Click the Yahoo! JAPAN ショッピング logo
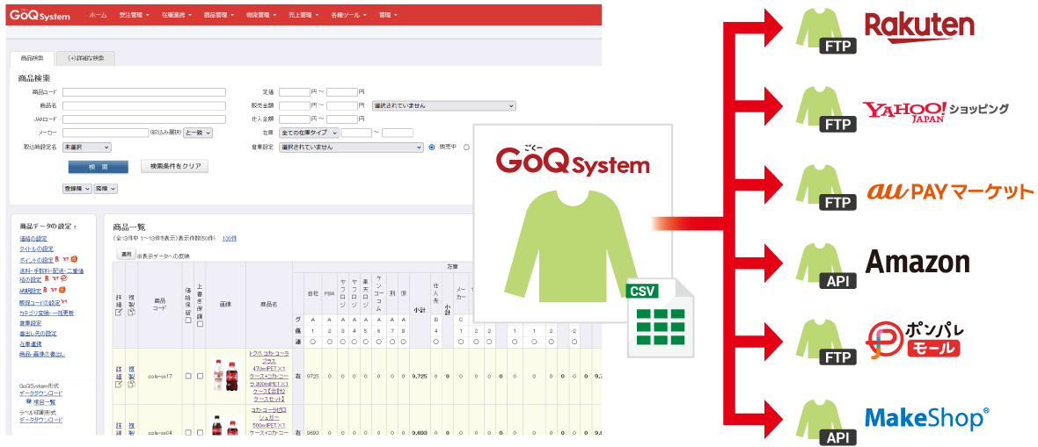1038x447 pixels. [x=935, y=110]
